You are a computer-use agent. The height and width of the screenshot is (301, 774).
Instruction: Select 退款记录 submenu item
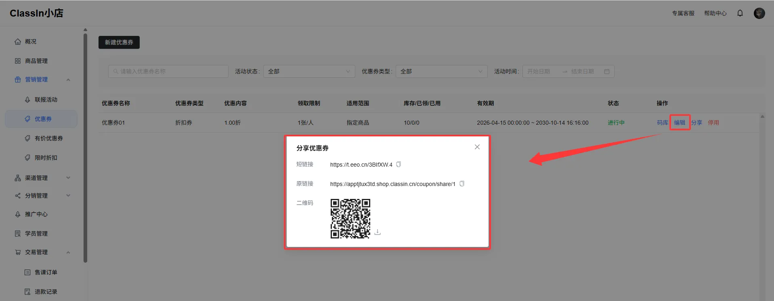tap(46, 292)
